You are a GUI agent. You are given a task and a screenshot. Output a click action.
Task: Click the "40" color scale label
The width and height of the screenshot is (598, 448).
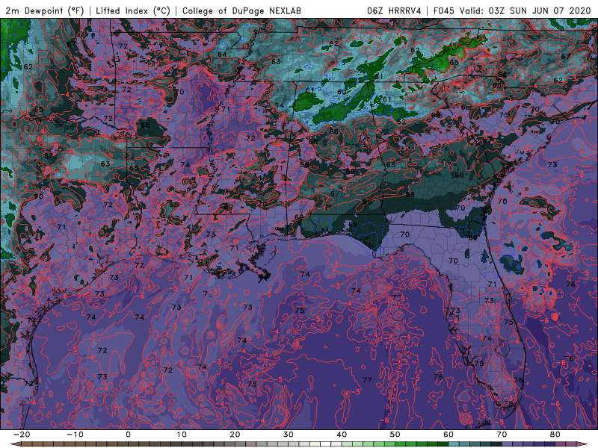tap(342, 435)
